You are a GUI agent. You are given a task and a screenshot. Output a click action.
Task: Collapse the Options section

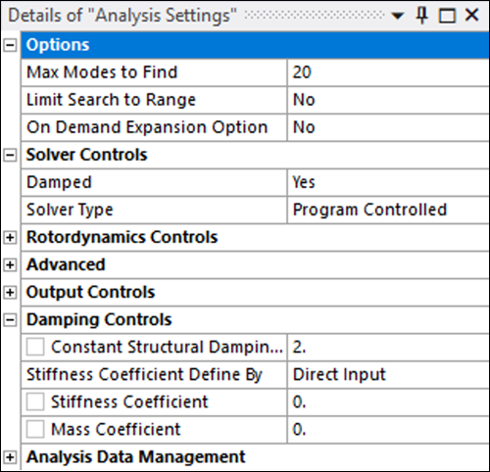10,45
